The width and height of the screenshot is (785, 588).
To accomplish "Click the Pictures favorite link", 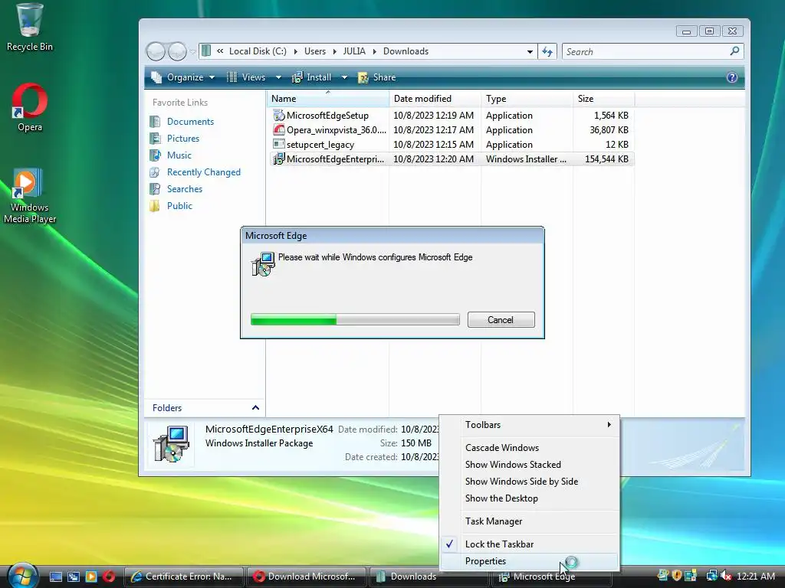I will pos(182,139).
